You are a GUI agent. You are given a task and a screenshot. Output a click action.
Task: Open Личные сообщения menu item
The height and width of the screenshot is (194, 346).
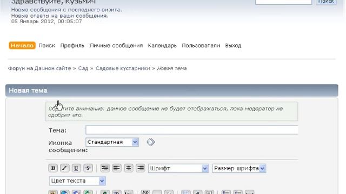(116, 45)
